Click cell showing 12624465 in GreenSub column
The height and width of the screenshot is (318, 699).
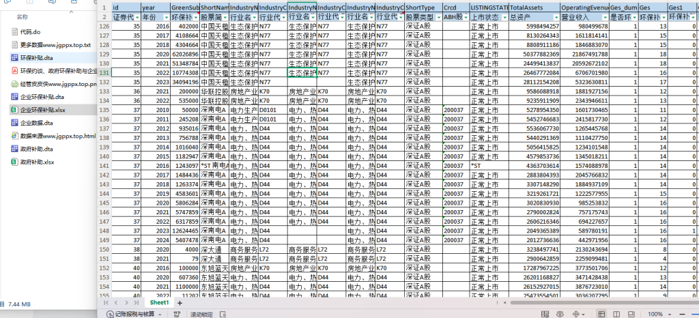pos(184,231)
